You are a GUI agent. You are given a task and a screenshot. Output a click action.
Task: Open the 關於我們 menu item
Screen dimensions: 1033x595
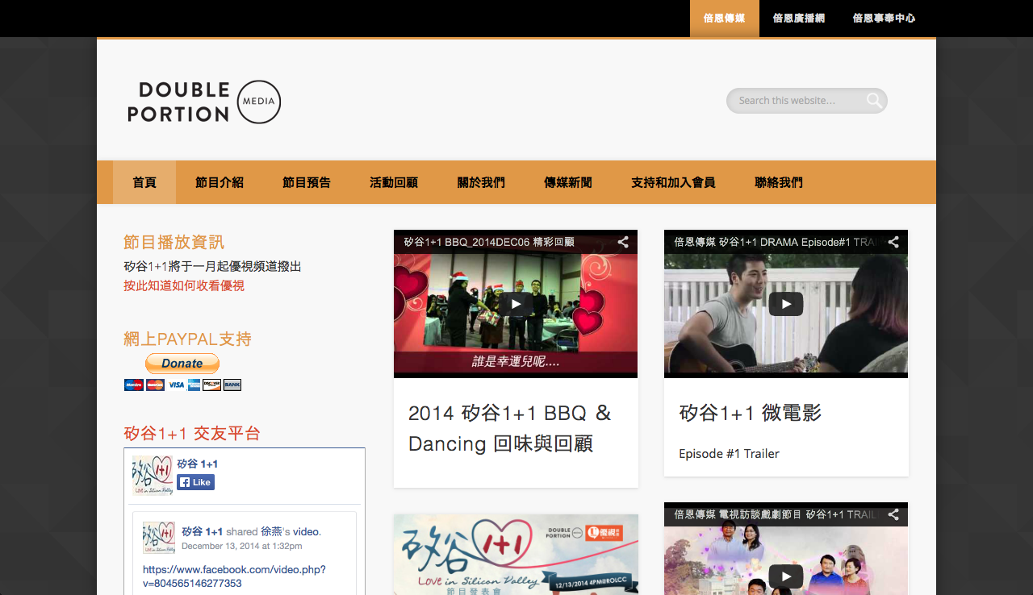coord(481,182)
